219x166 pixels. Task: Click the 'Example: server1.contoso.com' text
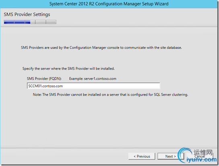click(x=93, y=79)
